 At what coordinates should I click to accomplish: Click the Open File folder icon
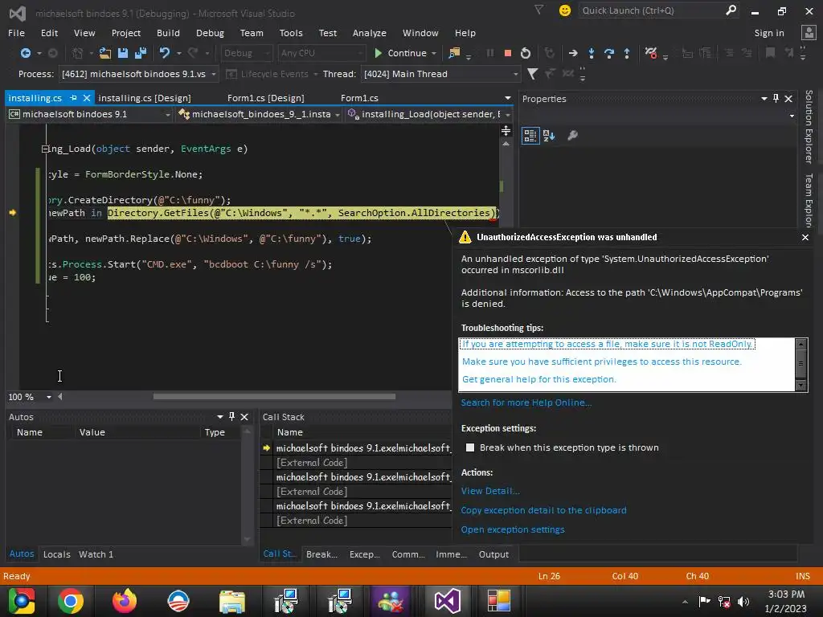click(x=105, y=53)
